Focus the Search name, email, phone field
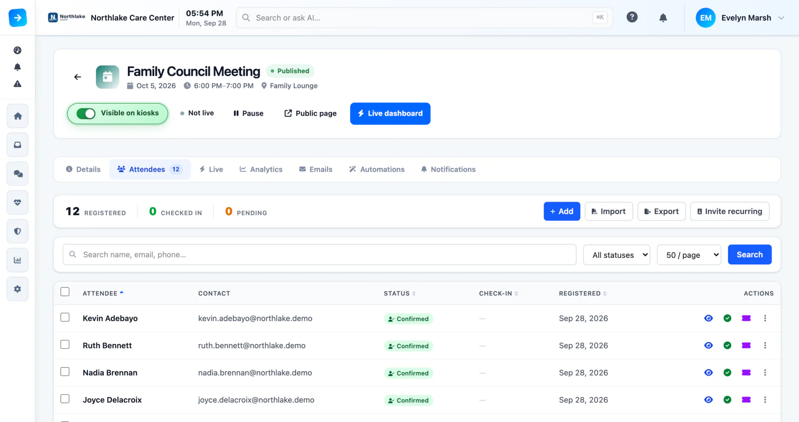 pyautogui.click(x=320, y=255)
